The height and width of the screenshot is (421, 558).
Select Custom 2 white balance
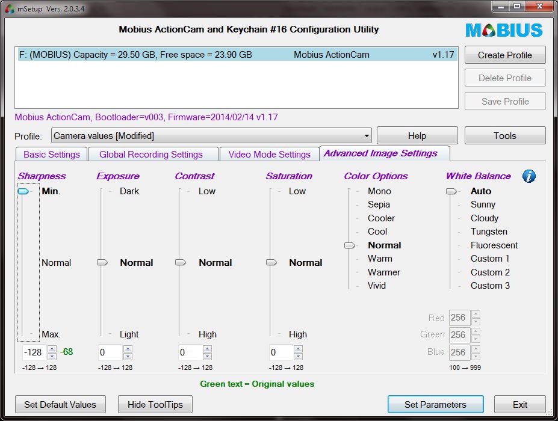(490, 272)
